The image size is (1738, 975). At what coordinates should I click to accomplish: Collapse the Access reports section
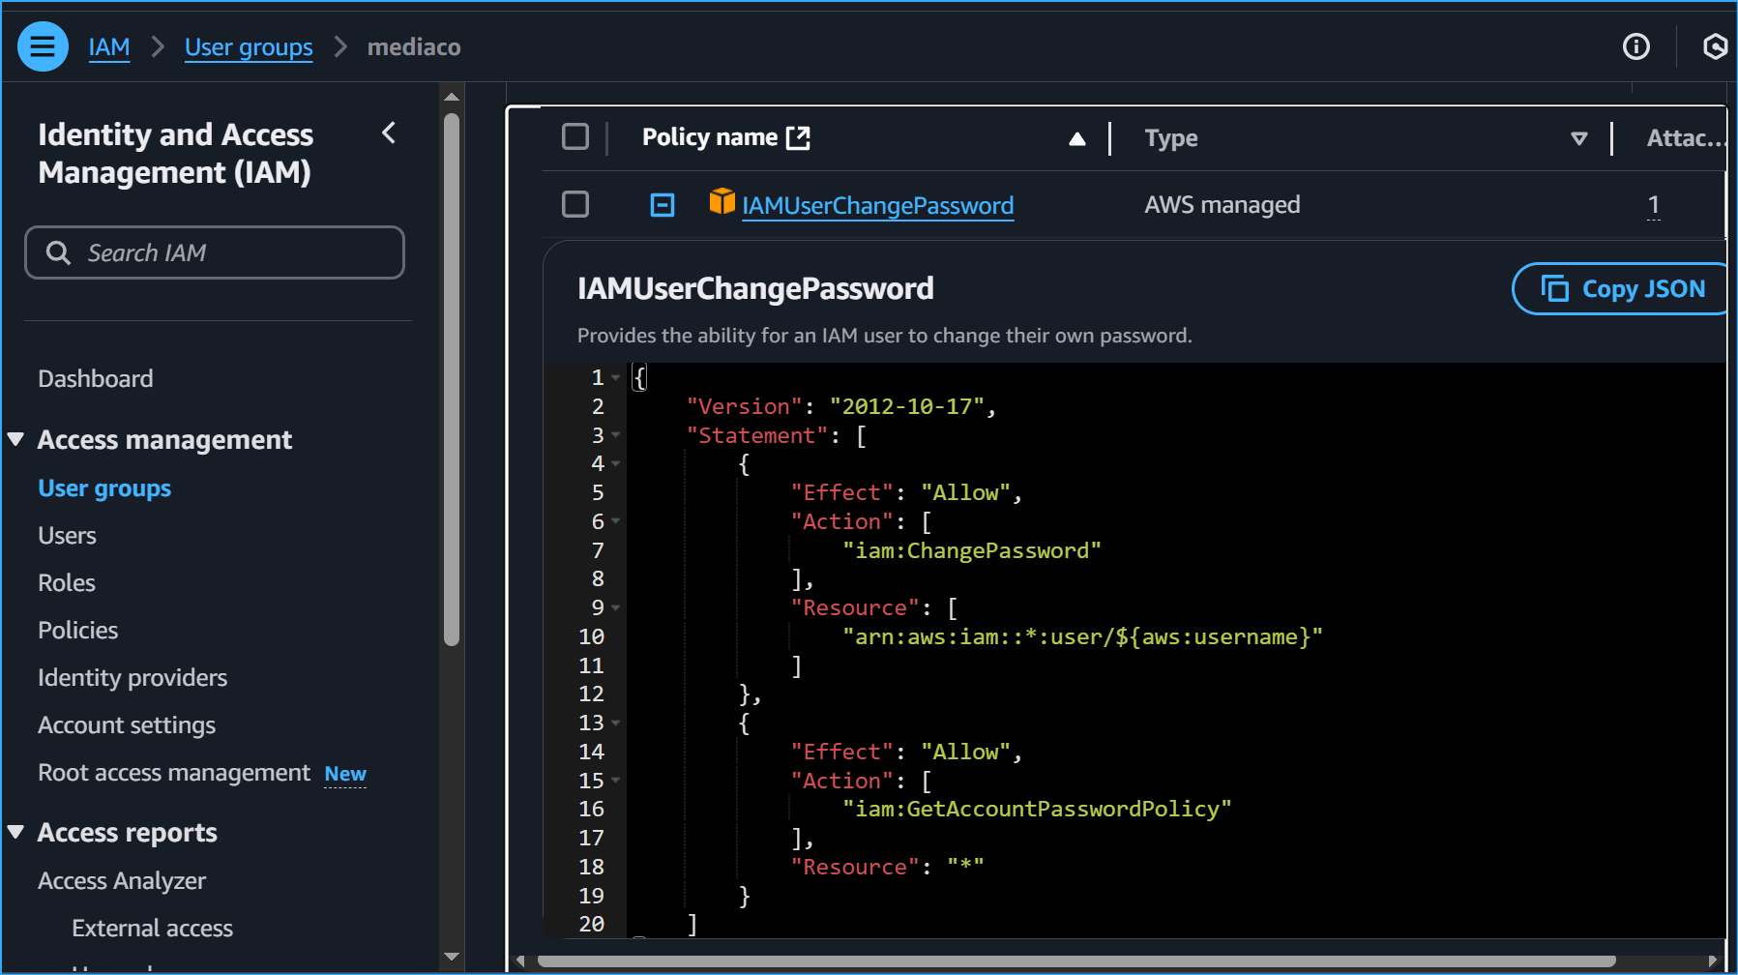point(15,831)
